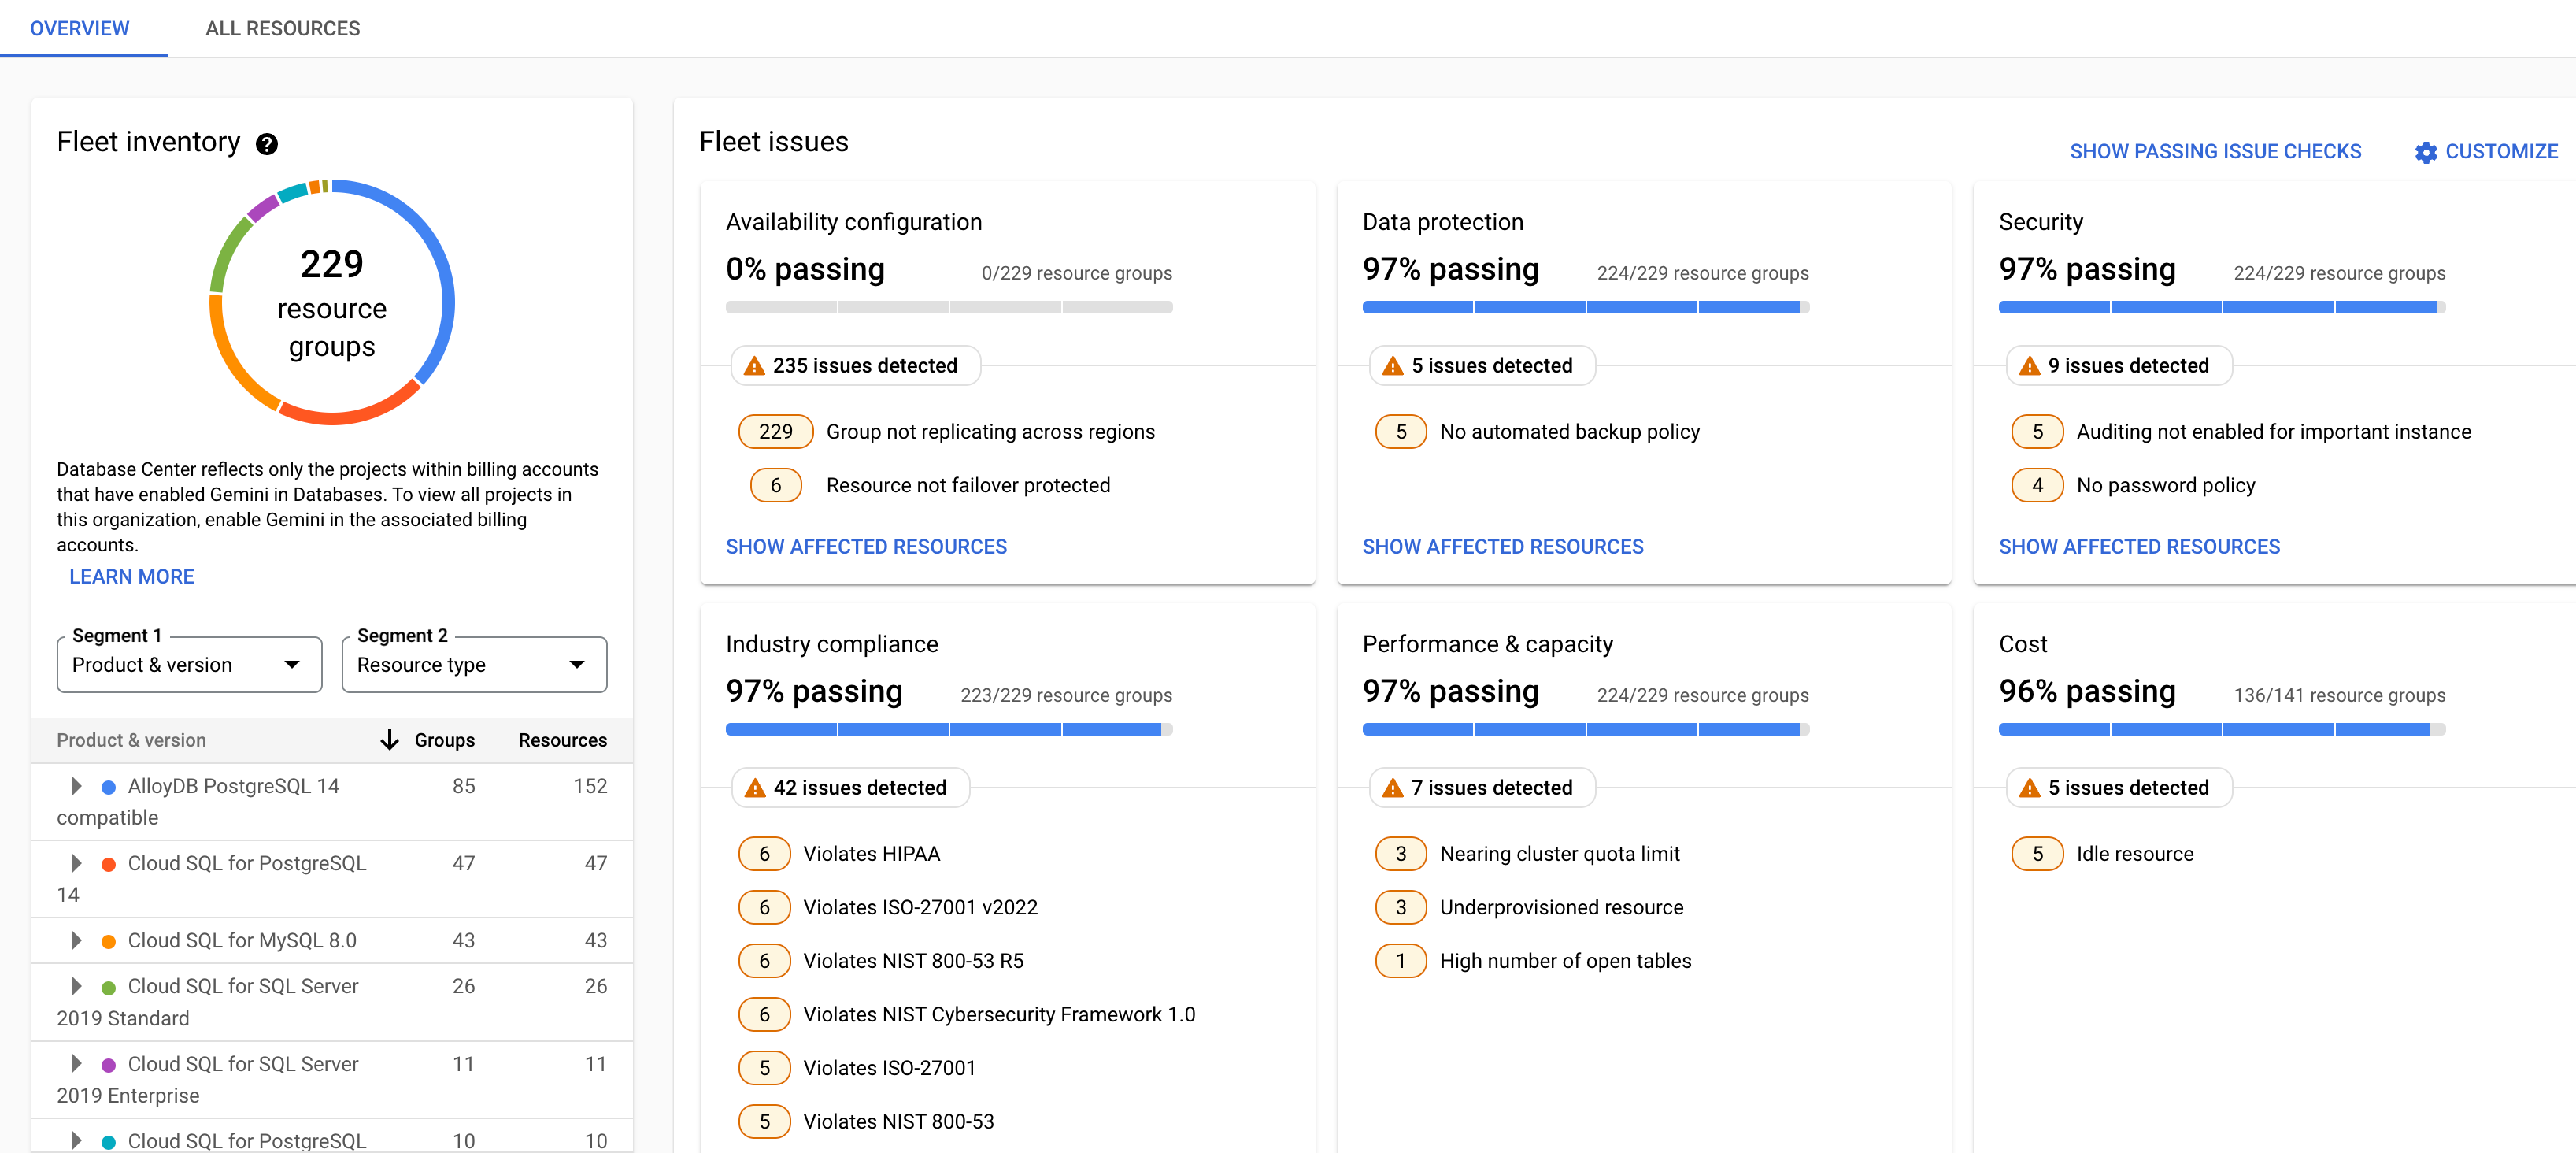The image size is (2576, 1153).
Task: Expand Cloud SQL for PostgreSQL 14 row
Action: coord(79,862)
